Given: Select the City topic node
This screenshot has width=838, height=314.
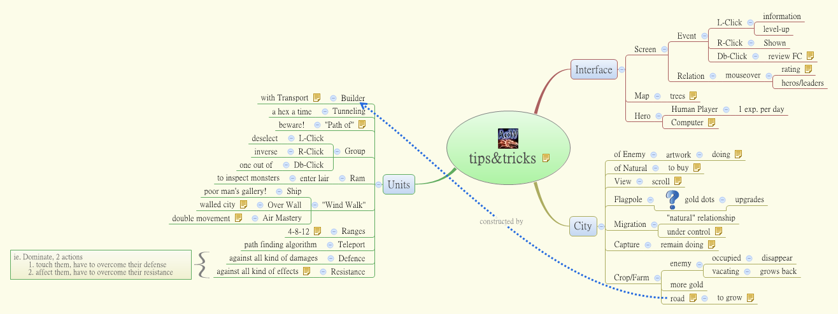Looking at the screenshot, I should 582,226.
